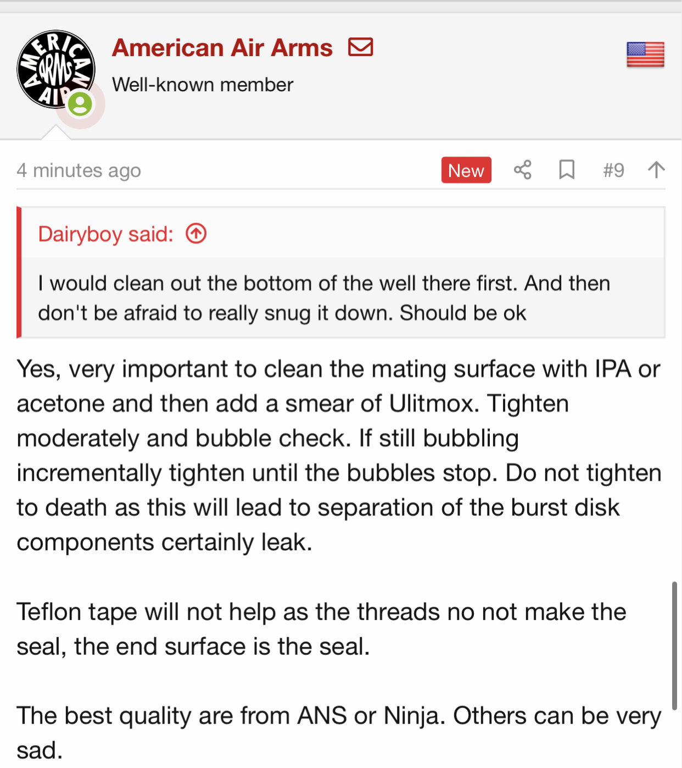The image size is (682, 768).
Task: Open the #9 post permalink
Action: point(613,170)
